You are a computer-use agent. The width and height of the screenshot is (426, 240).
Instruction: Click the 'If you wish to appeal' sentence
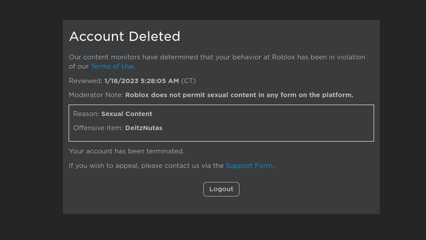click(146, 166)
